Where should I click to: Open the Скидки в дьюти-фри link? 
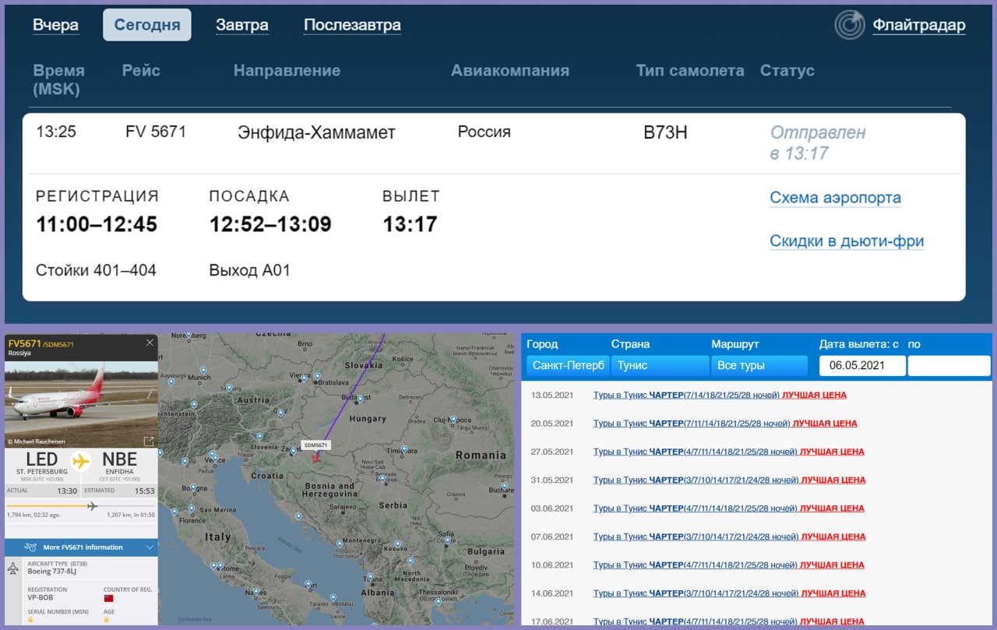[x=847, y=241]
